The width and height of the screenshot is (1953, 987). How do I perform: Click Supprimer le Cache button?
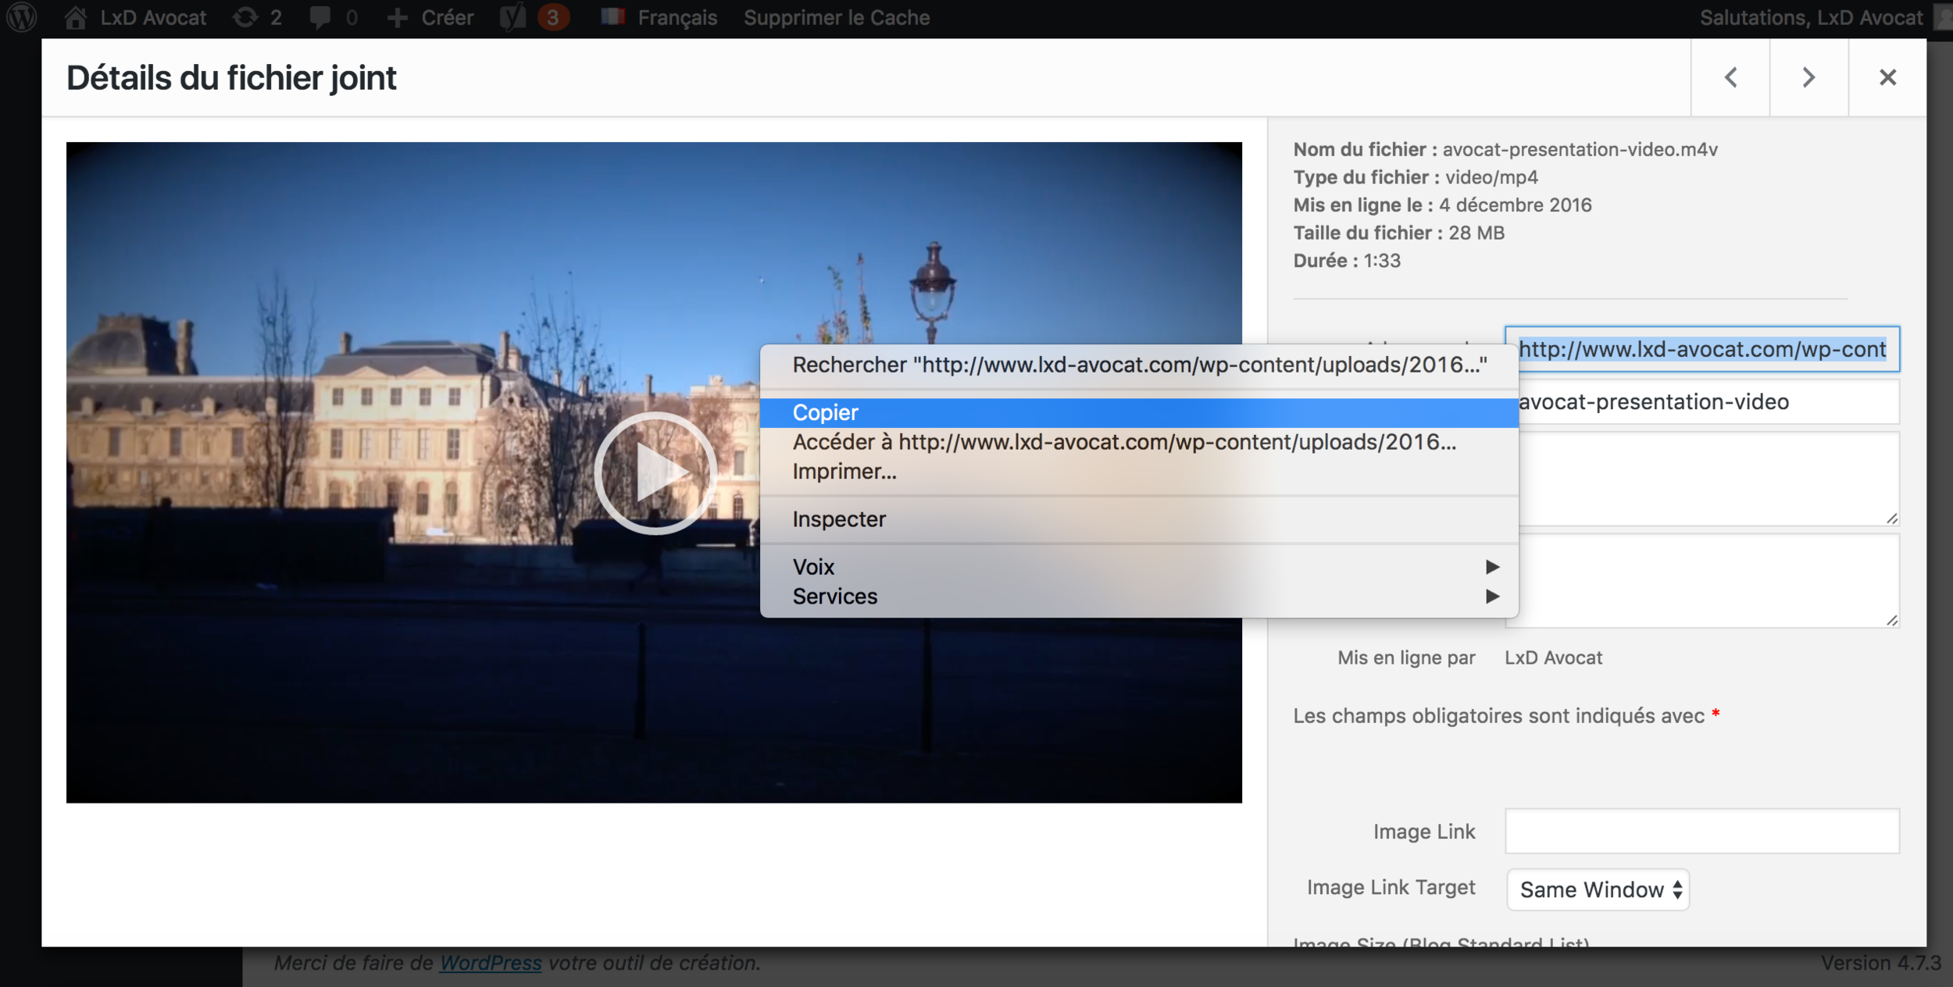click(x=836, y=17)
